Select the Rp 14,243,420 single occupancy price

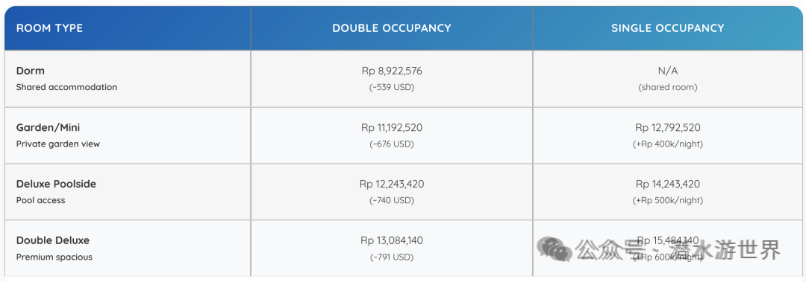(668, 184)
